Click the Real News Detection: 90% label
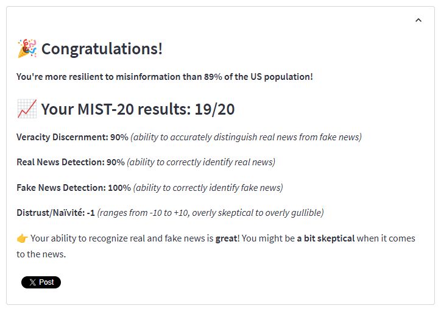 pyautogui.click(x=71, y=162)
